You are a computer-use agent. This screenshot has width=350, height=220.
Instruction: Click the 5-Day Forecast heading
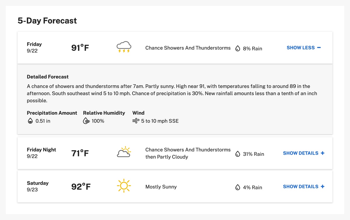47,21
